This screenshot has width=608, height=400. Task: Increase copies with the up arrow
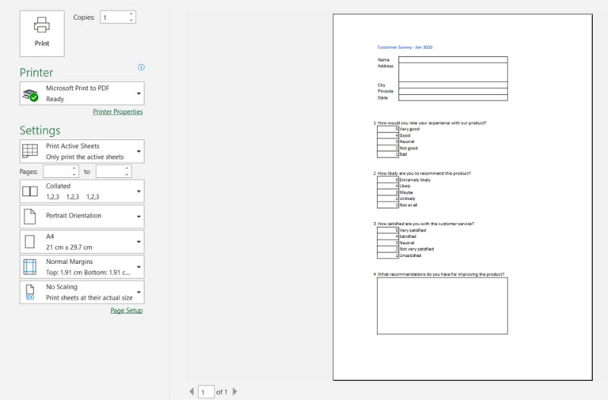coord(131,14)
